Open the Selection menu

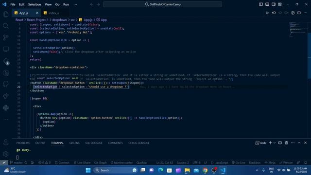pos(35,4)
